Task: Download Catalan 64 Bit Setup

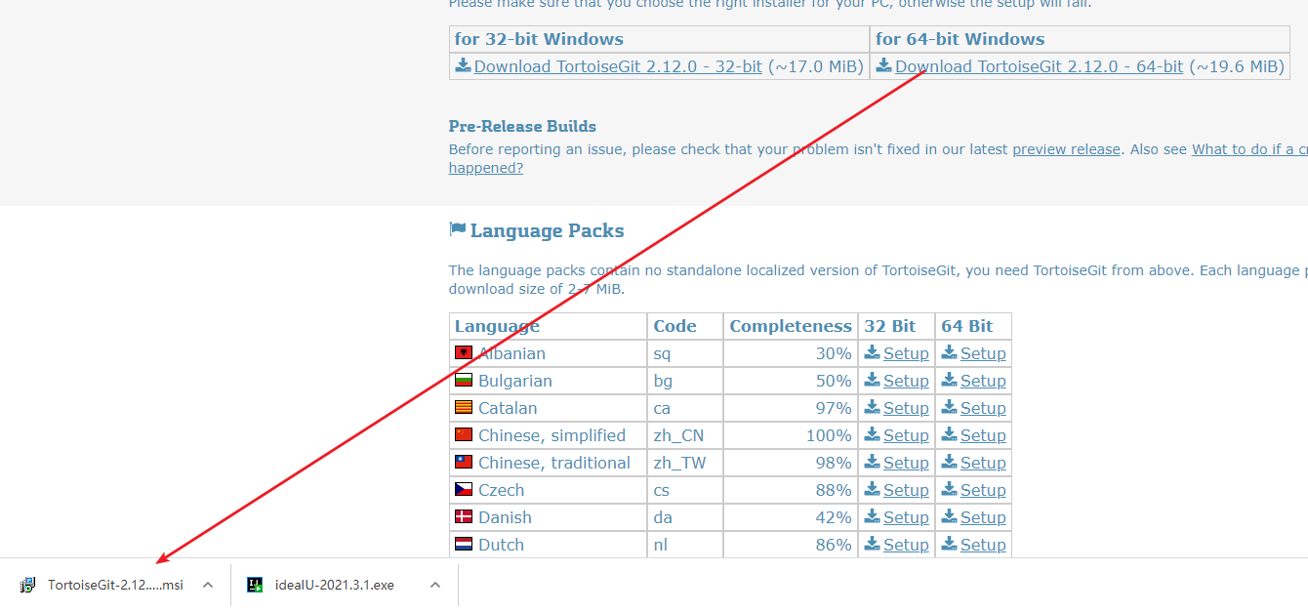Action: tap(983, 408)
